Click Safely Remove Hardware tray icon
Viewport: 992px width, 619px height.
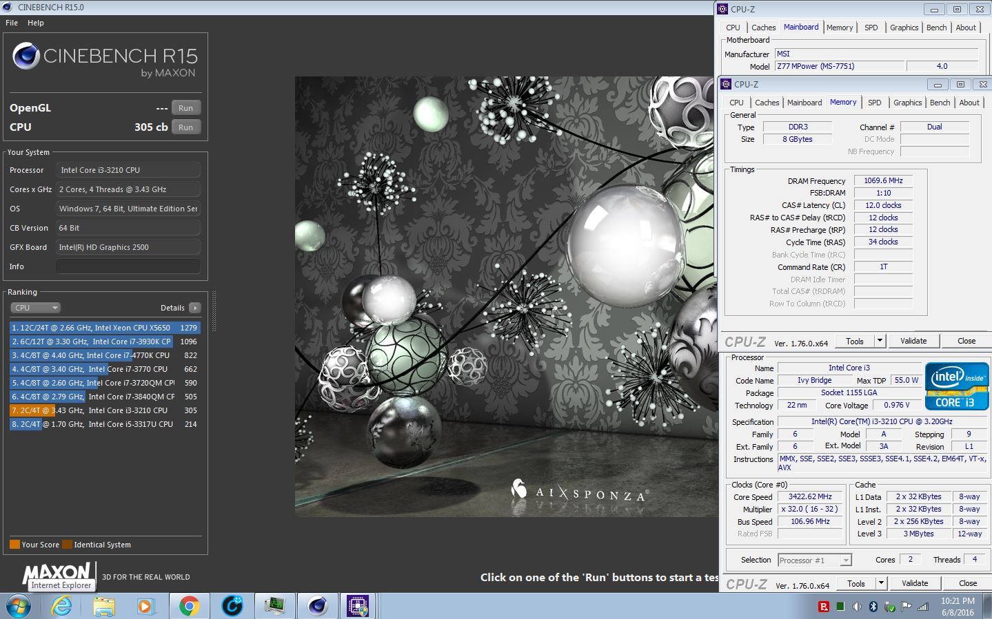click(890, 607)
